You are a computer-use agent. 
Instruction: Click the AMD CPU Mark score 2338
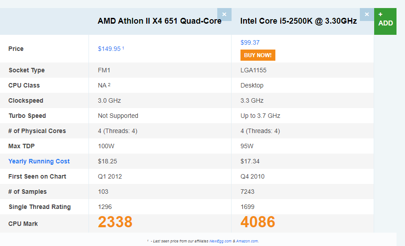coord(115,222)
